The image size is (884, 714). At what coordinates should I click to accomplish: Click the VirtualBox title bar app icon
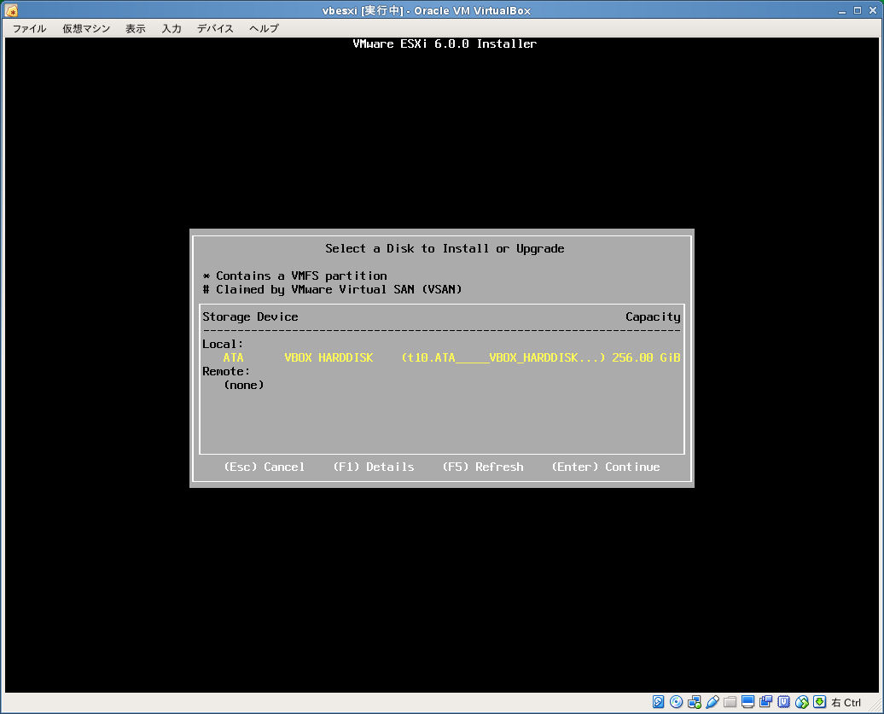[x=11, y=10]
